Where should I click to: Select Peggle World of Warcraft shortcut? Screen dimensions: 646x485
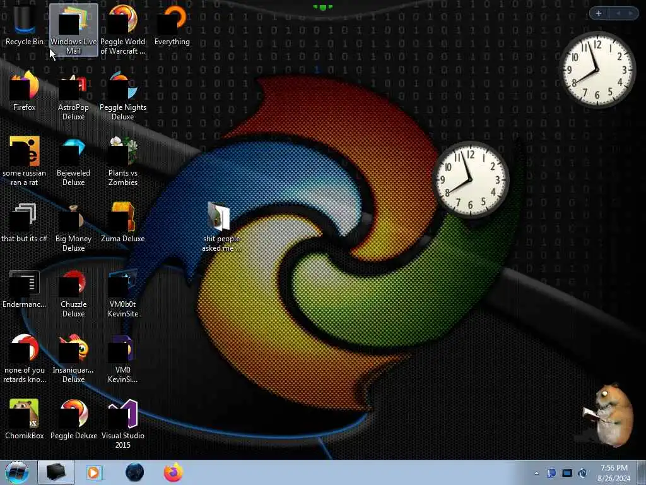(123, 30)
